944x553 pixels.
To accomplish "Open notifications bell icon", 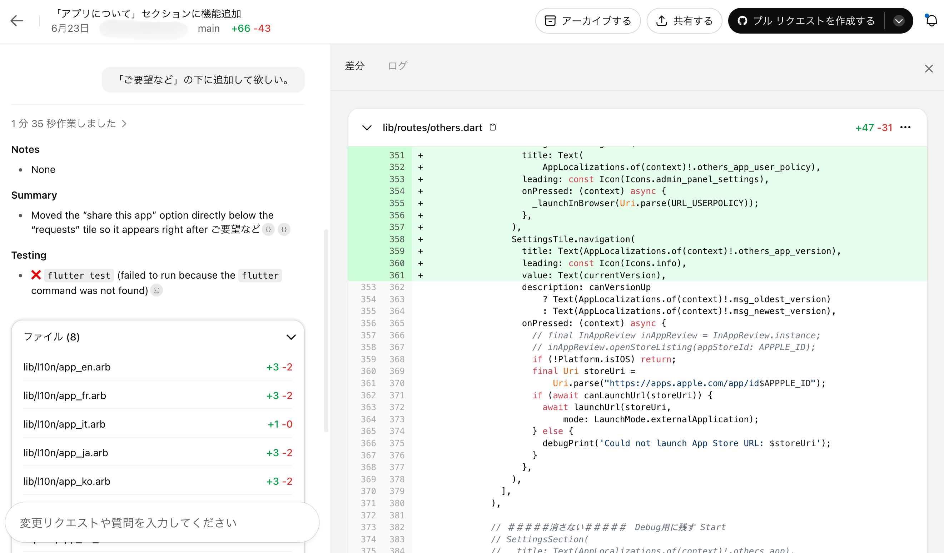I will pyautogui.click(x=931, y=21).
